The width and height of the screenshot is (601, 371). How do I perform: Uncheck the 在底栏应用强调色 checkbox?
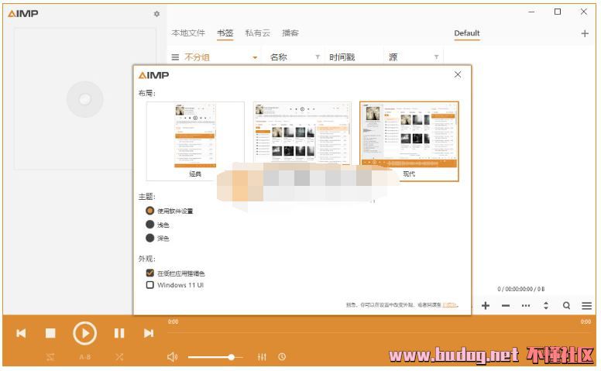pyautogui.click(x=150, y=273)
